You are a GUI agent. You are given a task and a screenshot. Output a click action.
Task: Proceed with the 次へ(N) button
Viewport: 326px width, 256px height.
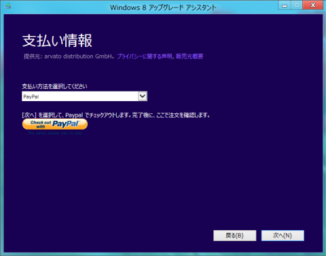(x=283, y=236)
